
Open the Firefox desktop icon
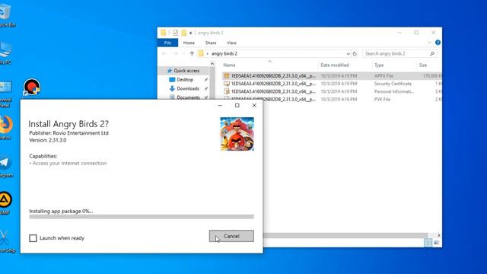tap(5, 127)
